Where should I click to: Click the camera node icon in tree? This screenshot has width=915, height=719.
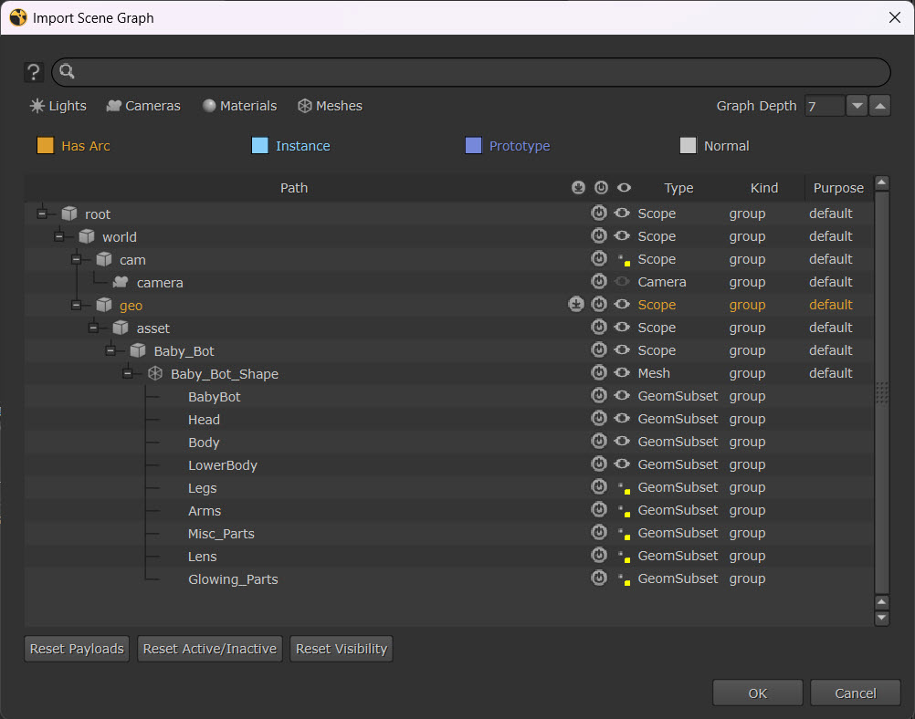[x=121, y=283]
